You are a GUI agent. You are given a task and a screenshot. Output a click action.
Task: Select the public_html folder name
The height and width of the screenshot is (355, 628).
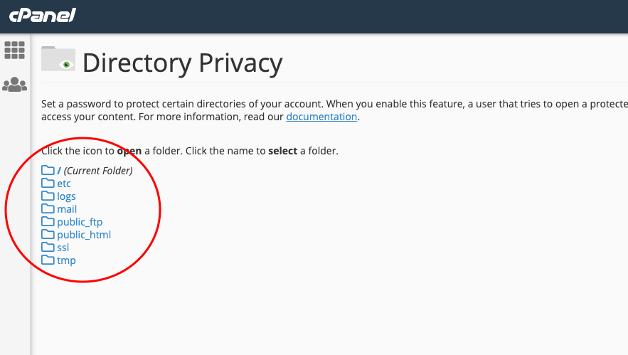84,235
